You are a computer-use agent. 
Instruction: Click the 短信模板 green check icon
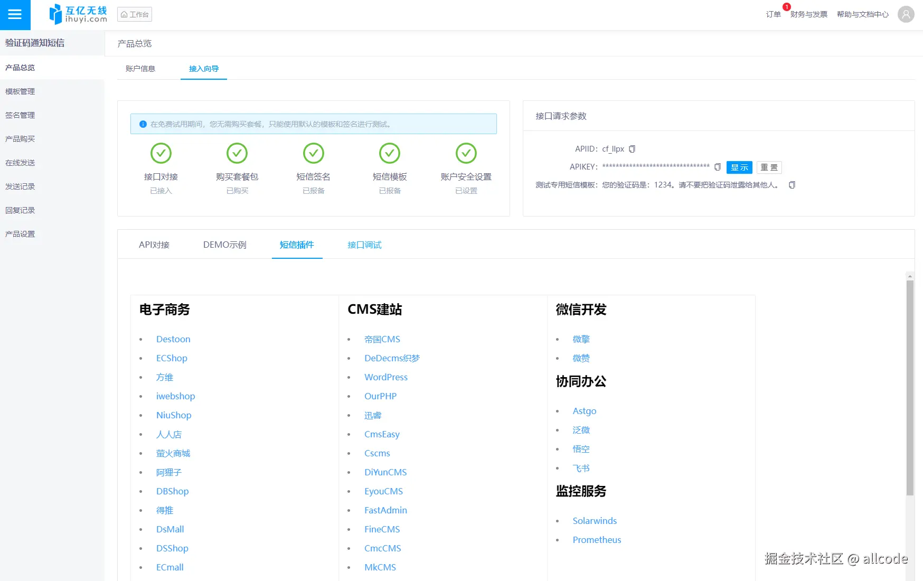390,153
